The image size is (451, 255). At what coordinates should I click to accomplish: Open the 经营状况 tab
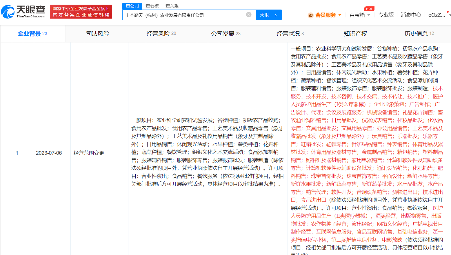(x=288, y=33)
